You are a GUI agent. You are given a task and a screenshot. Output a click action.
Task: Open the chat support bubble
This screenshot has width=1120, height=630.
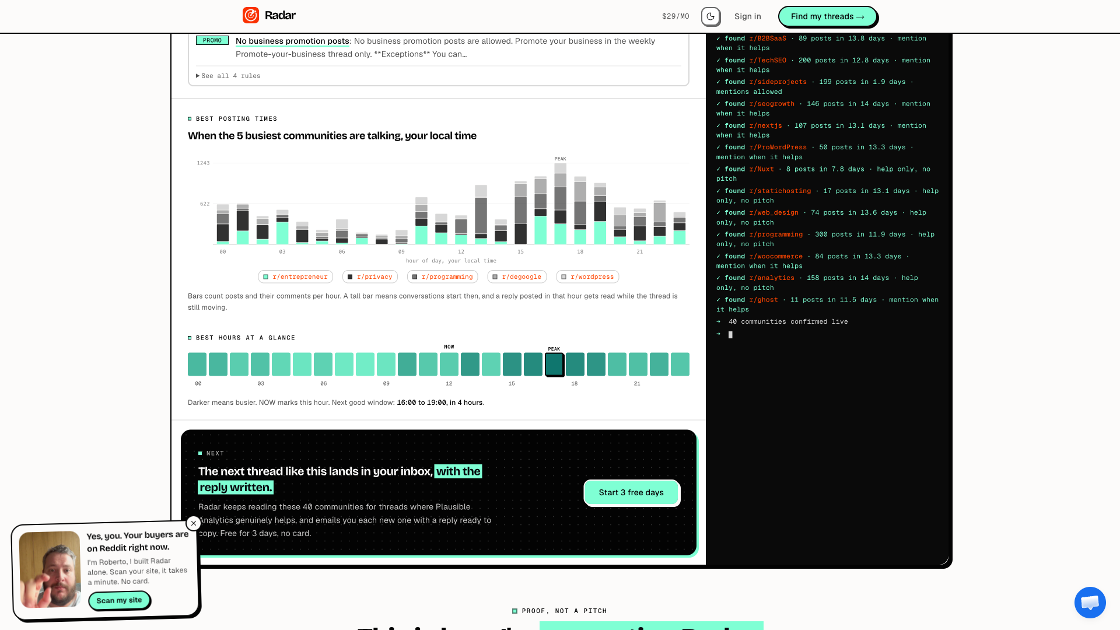pos(1090,603)
